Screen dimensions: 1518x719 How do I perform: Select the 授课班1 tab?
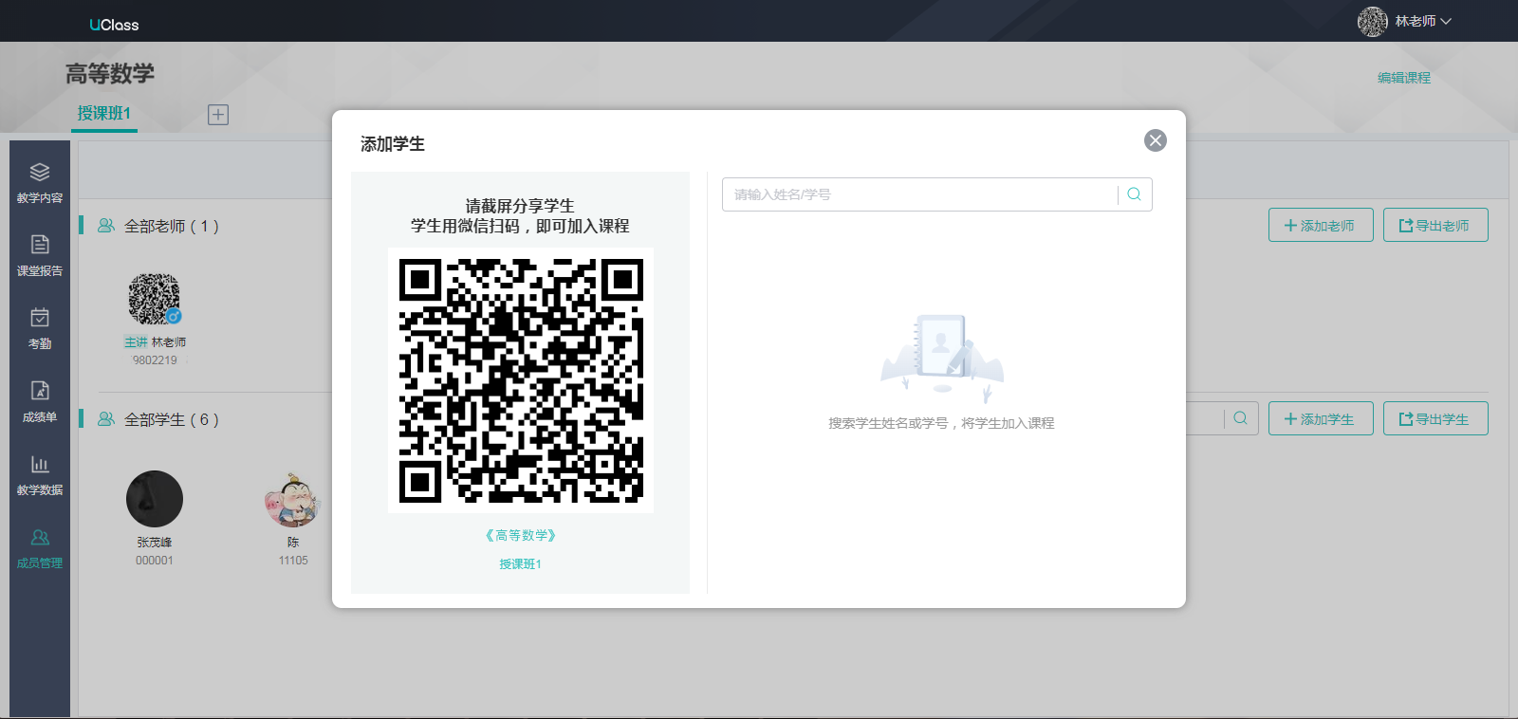103,114
